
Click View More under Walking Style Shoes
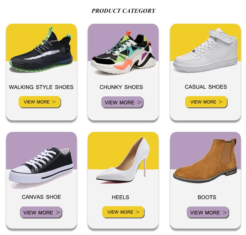pos(39,102)
